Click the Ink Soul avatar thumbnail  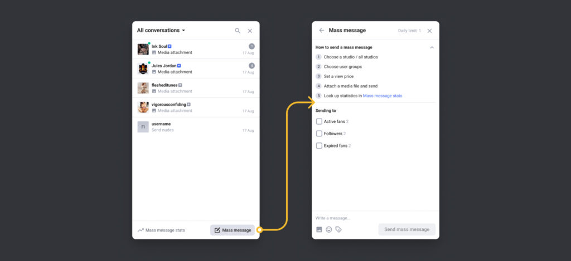click(x=143, y=49)
